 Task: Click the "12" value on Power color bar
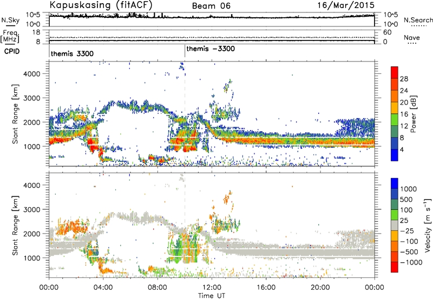[x=404, y=126]
